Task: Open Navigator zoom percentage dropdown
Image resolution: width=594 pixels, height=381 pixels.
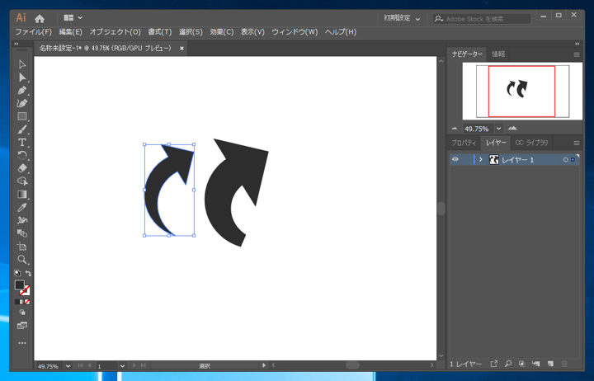Action: (x=499, y=129)
